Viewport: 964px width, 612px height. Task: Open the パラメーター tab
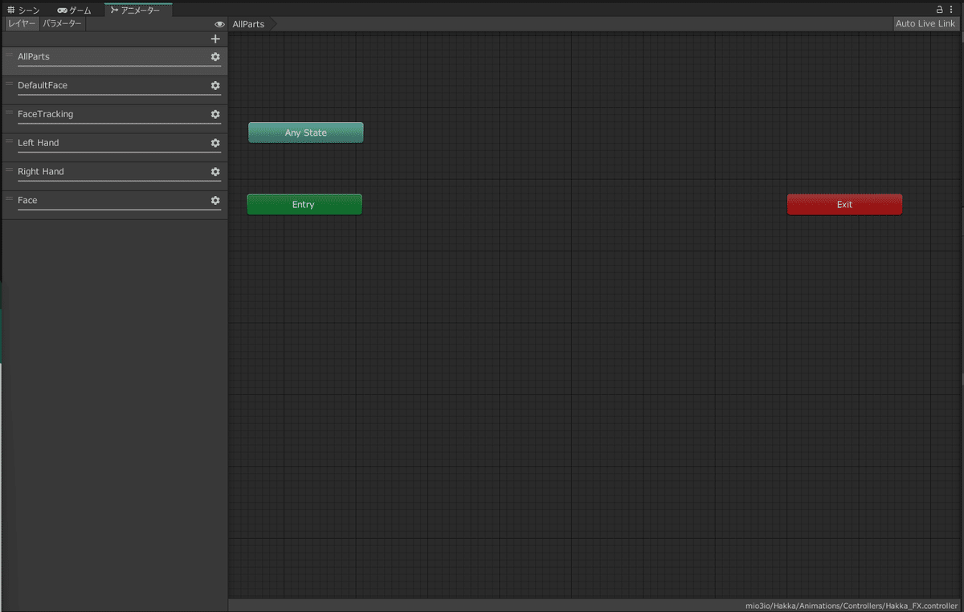[62, 24]
